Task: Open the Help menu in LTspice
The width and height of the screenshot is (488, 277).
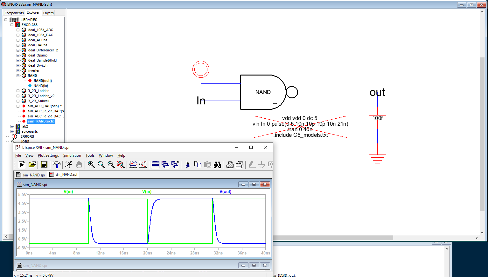Action: click(x=121, y=155)
